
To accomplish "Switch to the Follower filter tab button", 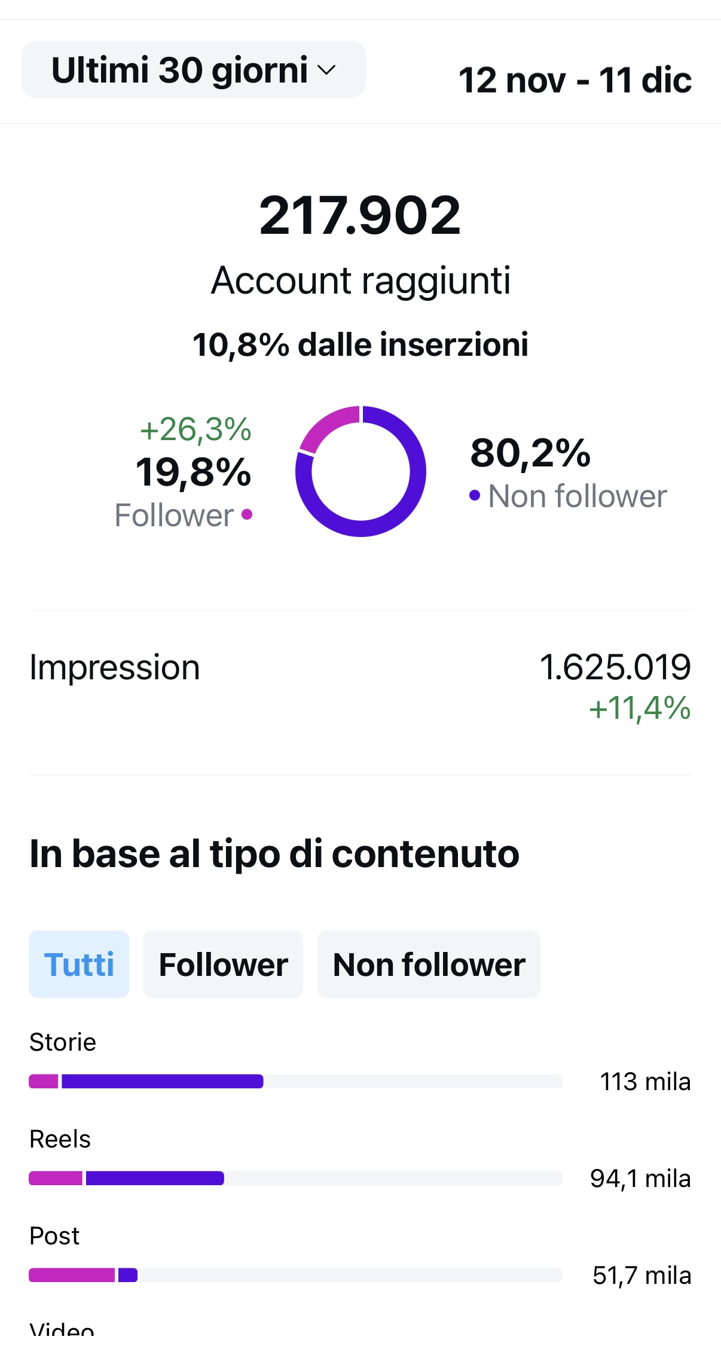I will click(x=223, y=964).
